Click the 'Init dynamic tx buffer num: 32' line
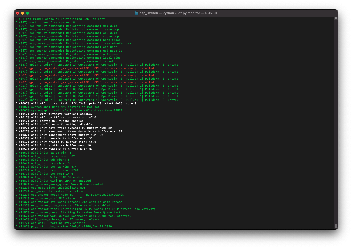 point(54,138)
